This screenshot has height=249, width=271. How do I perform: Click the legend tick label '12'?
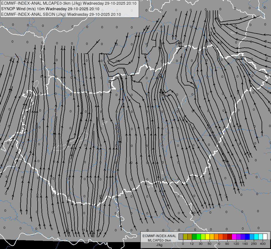(192, 244)
